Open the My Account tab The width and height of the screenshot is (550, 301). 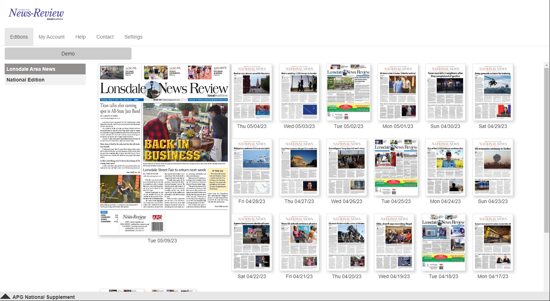pos(52,37)
